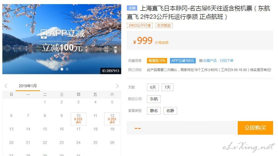Choose 静名 package type
This screenshot has width=278, height=156.
pos(154,111)
